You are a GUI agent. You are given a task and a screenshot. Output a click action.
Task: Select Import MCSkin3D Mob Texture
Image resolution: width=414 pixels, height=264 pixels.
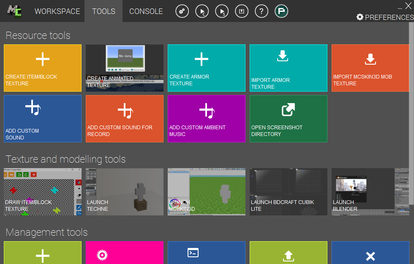[x=370, y=68]
